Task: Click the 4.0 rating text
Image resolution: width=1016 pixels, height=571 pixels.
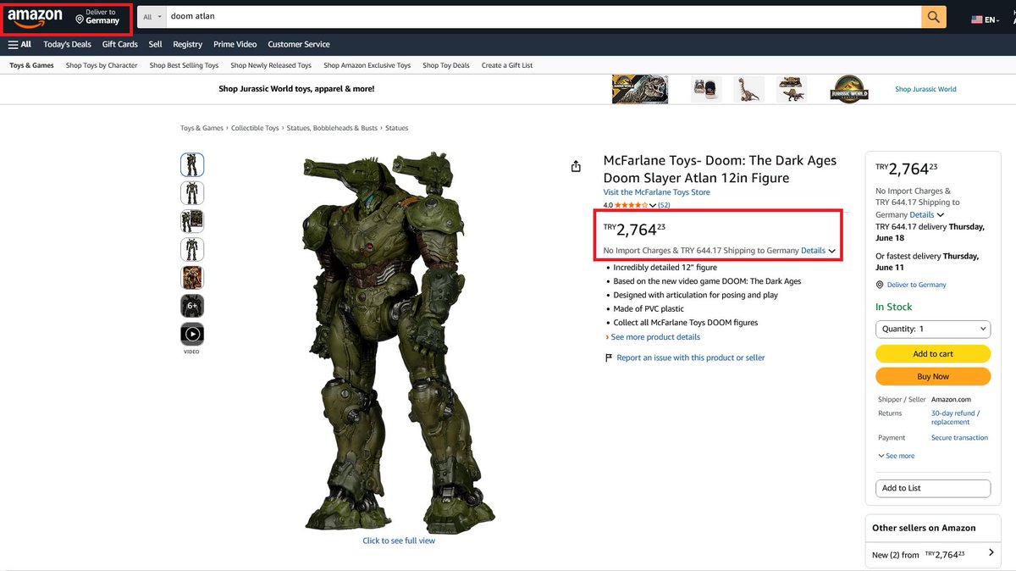Action: coord(608,205)
